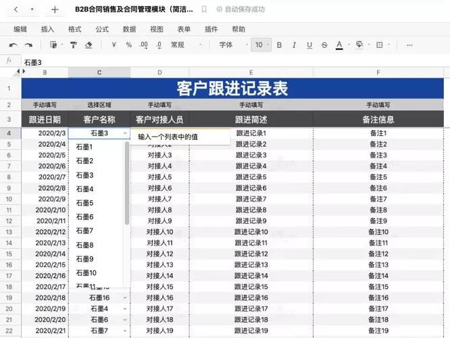Toggle italic I formatting
Image resolution: width=450 pixels, height=338 pixels.
coord(294,45)
